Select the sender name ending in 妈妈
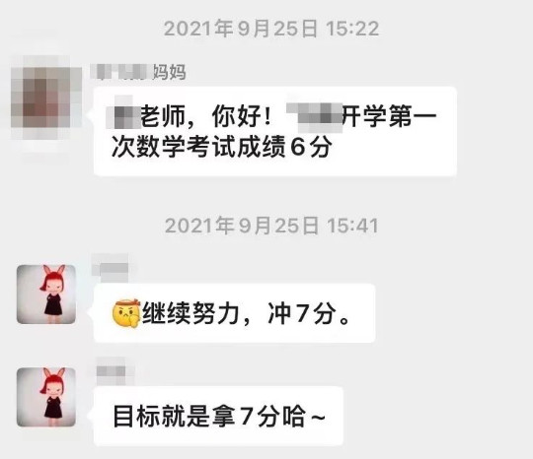The width and height of the screenshot is (533, 459). (138, 72)
